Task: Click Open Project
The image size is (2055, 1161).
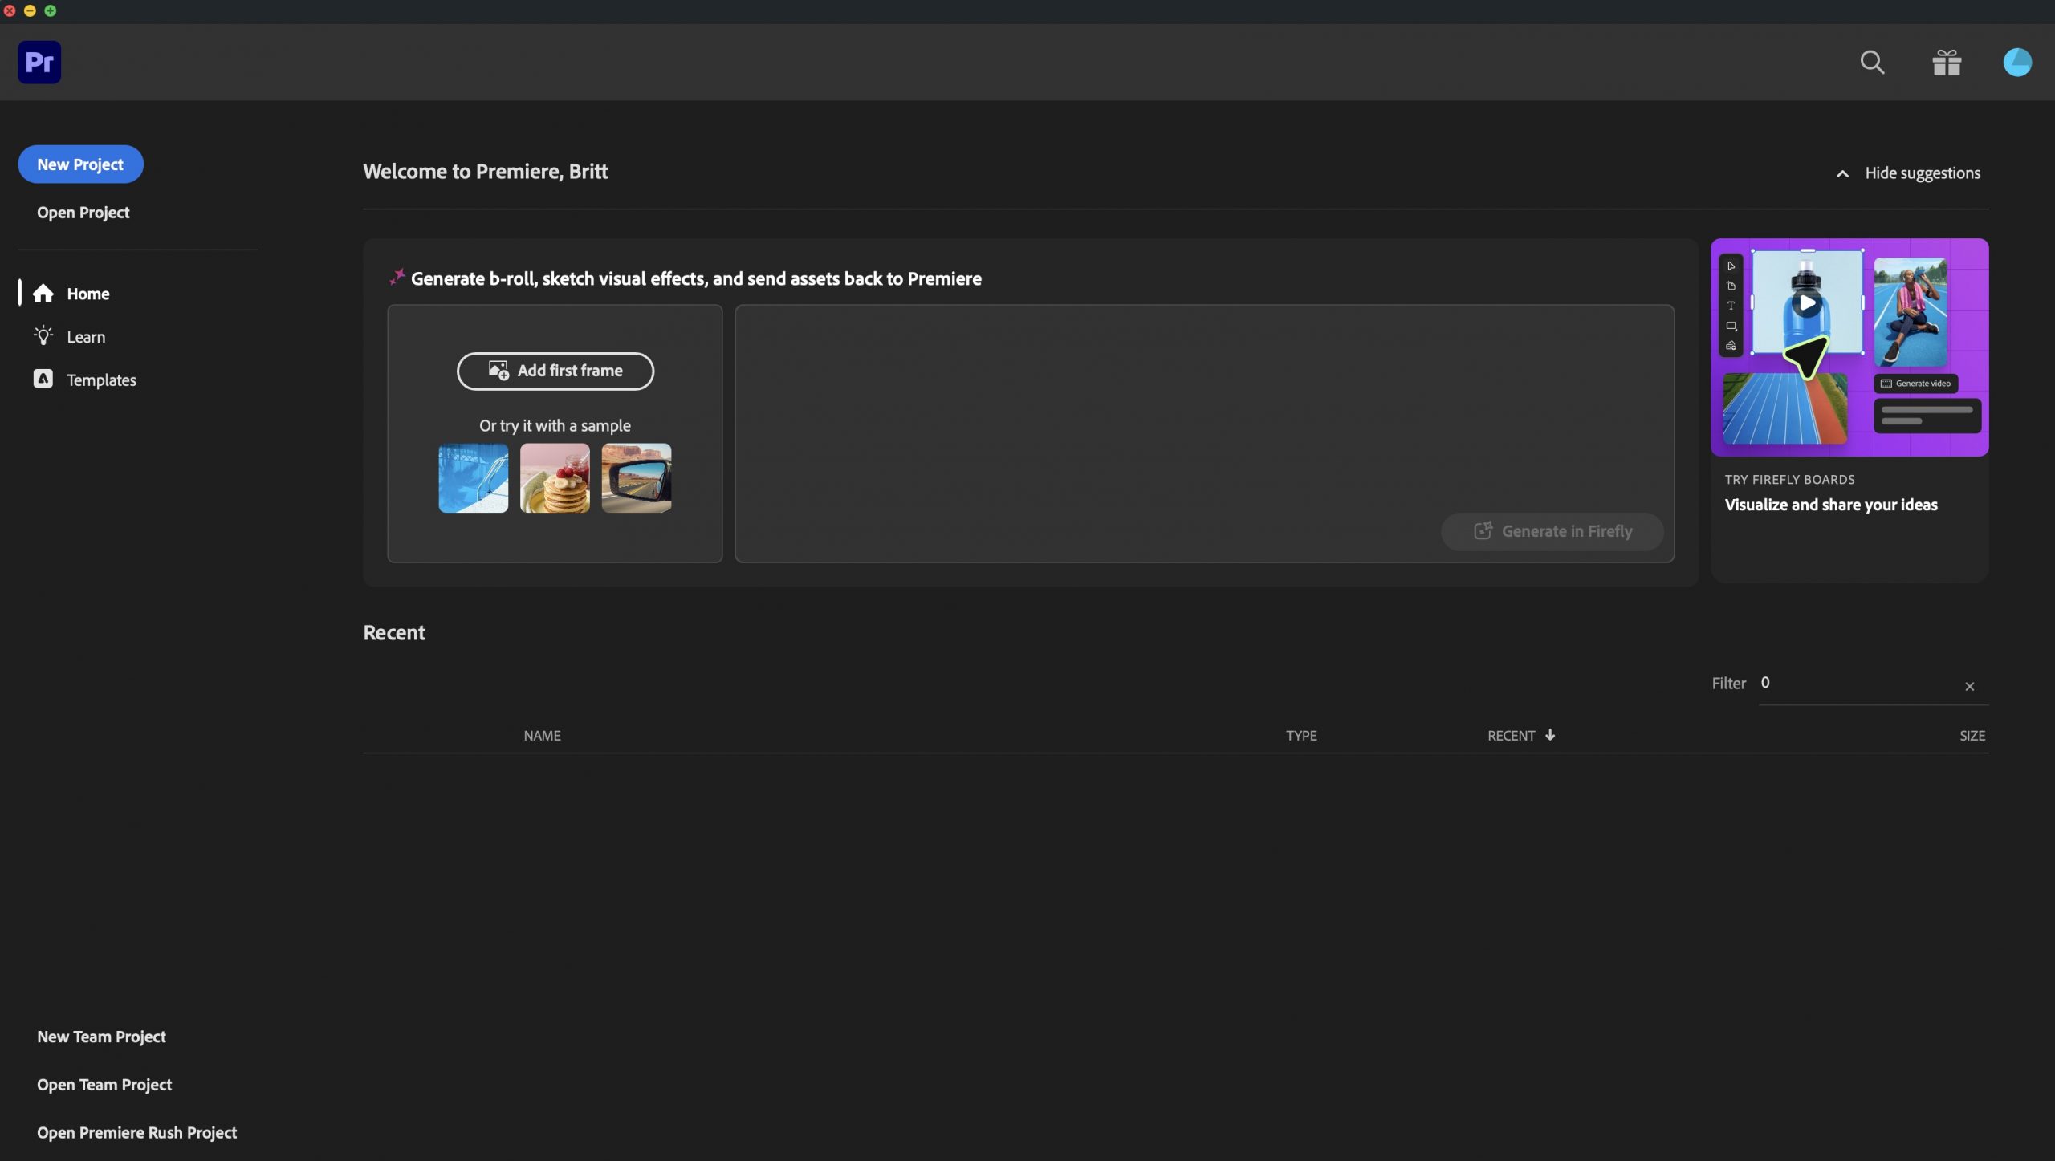Action: pos(83,213)
